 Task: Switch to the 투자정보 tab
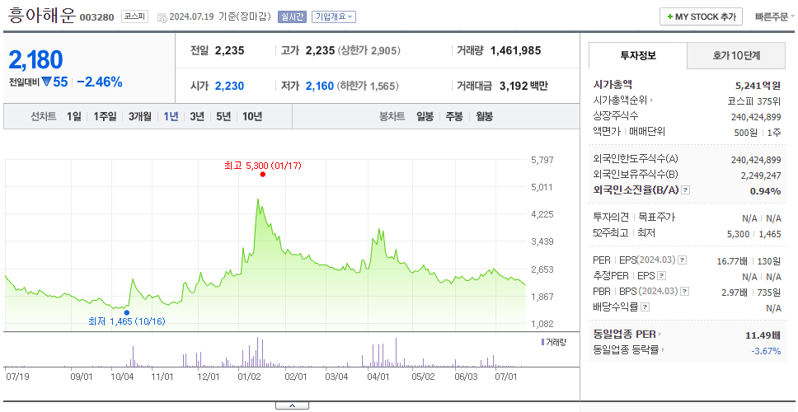click(638, 55)
